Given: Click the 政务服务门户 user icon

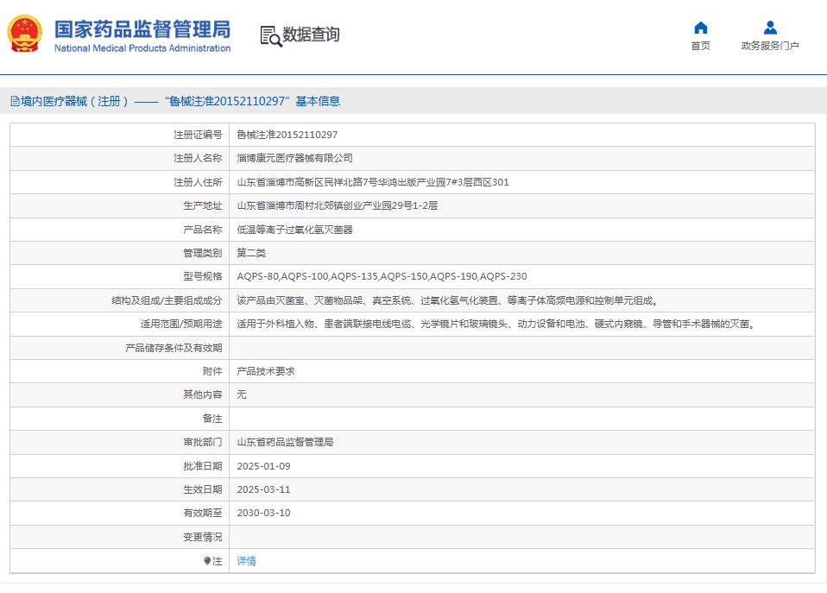Looking at the screenshot, I should click(769, 26).
